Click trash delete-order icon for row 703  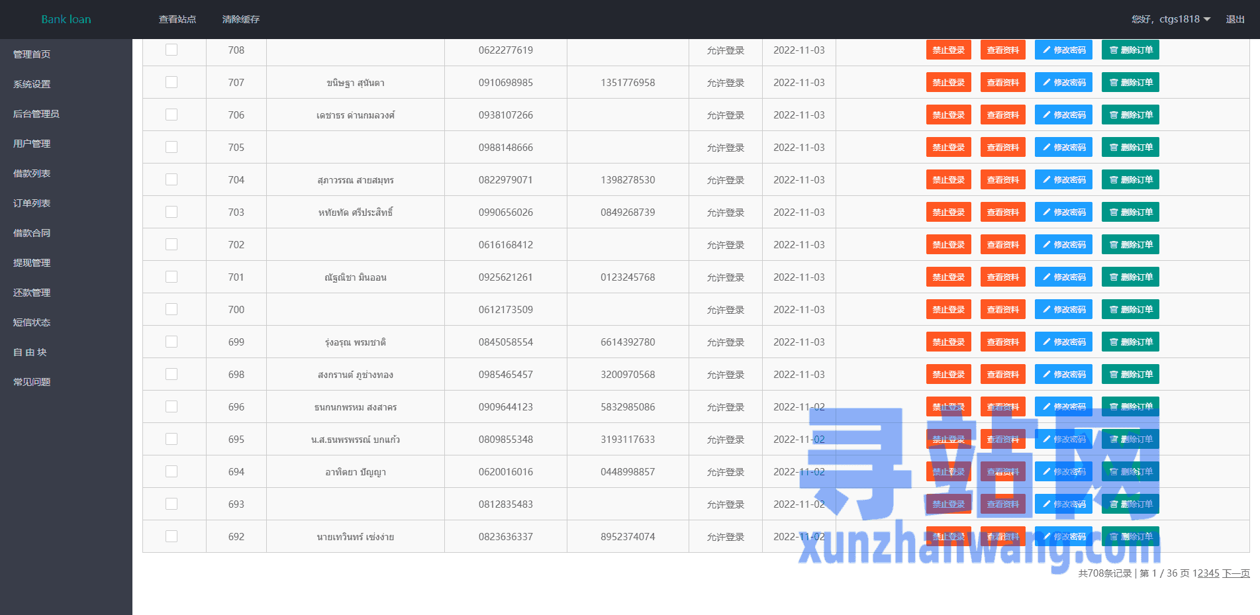(x=1114, y=213)
